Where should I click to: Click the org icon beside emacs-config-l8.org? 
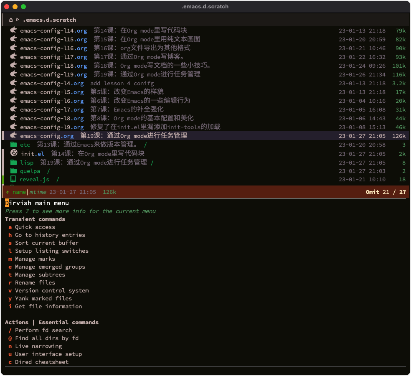13,118
